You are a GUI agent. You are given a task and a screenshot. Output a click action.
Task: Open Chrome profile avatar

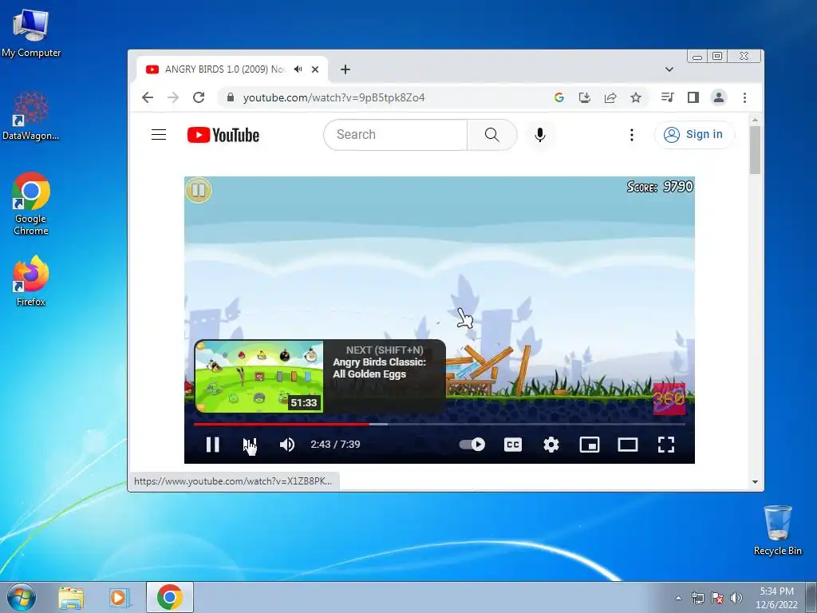click(x=719, y=97)
